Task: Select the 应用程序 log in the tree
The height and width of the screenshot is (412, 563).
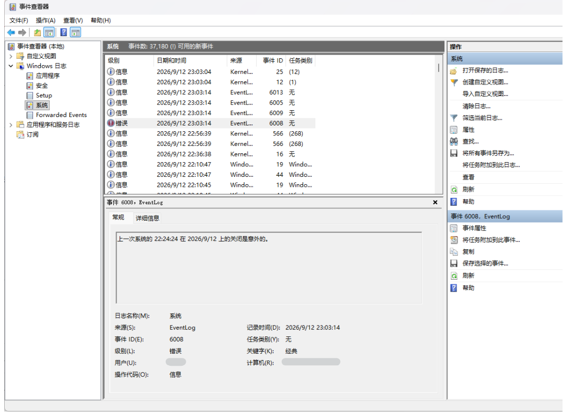Action: click(x=48, y=76)
